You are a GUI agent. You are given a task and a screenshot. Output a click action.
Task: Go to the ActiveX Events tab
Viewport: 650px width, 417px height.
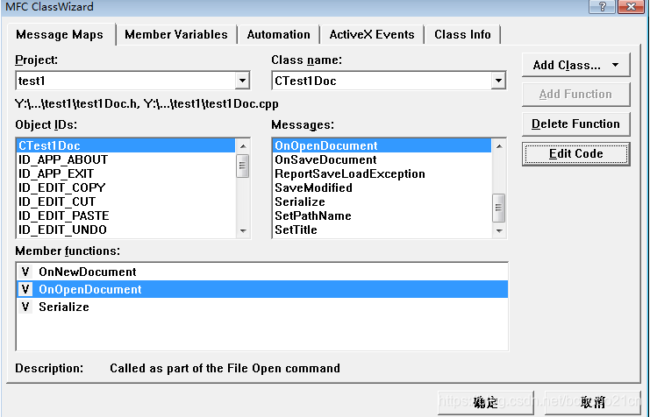[372, 34]
